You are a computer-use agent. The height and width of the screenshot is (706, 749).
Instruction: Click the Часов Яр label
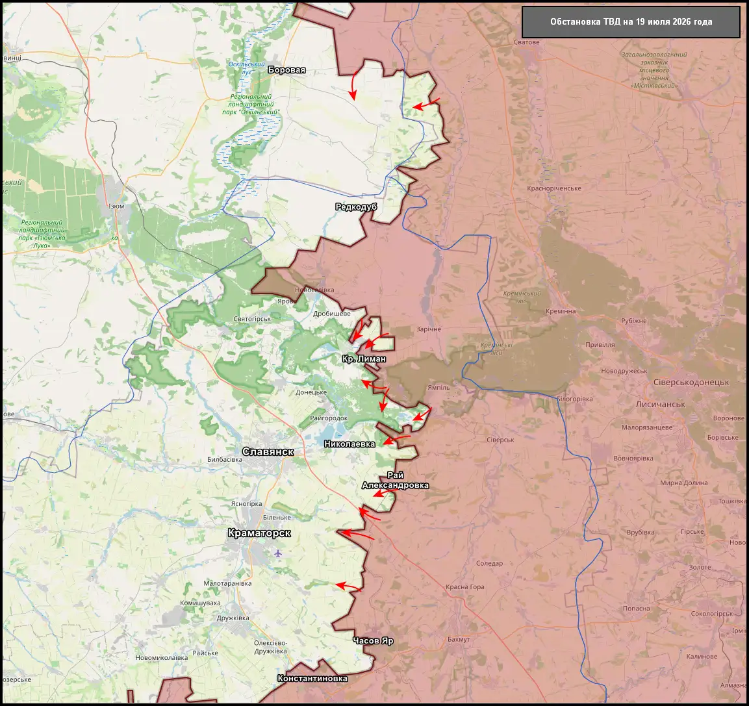[373, 640]
